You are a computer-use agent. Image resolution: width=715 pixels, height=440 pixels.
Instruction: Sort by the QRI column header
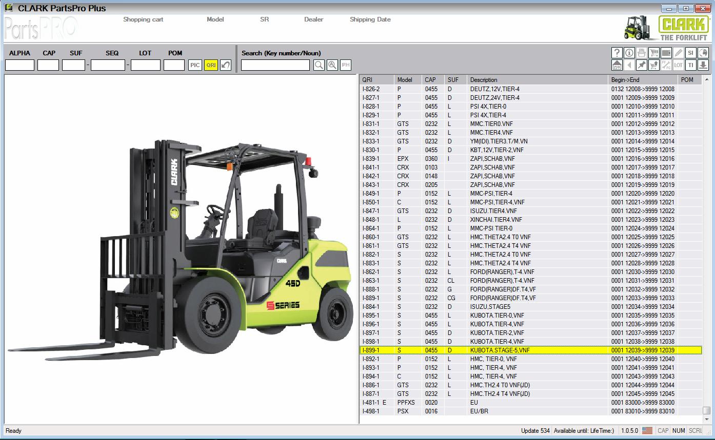[377, 80]
